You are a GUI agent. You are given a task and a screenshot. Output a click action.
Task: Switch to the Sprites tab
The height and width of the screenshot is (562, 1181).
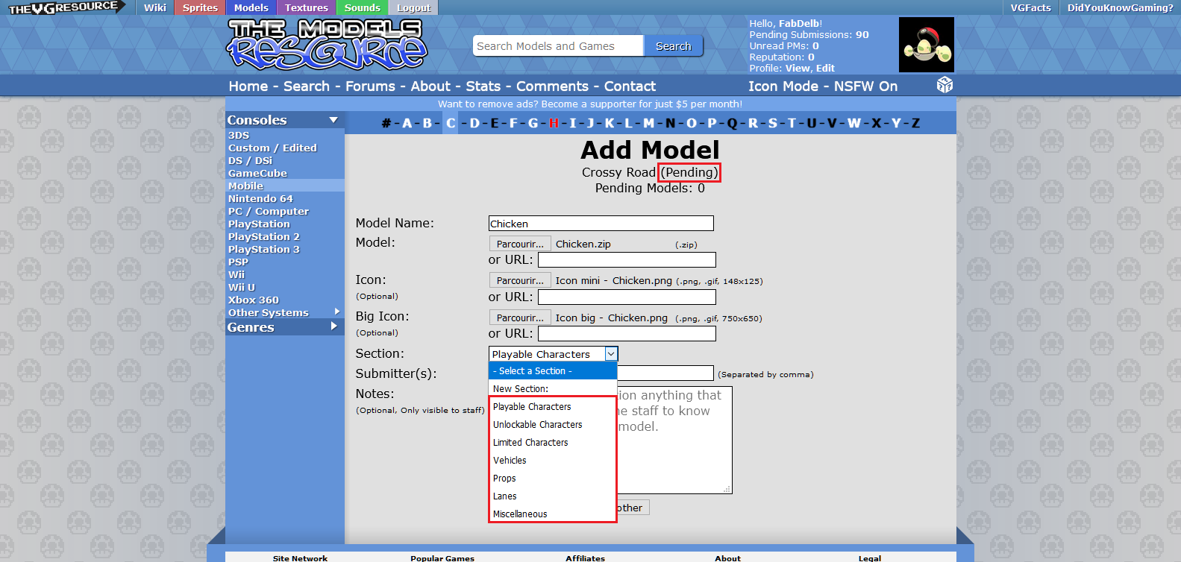coord(200,7)
